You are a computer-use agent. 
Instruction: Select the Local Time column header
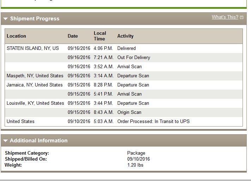coord(100,36)
